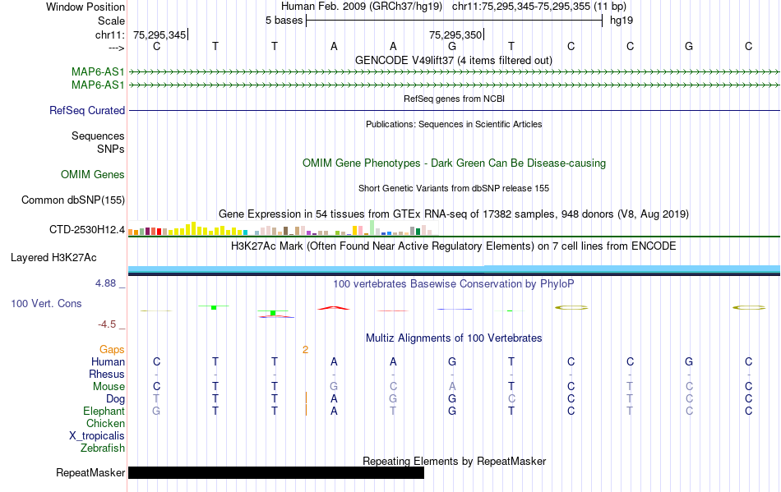Viewport: 781px width, 492px height.
Task: Click the chr11: ruler label
Action: click(x=109, y=34)
